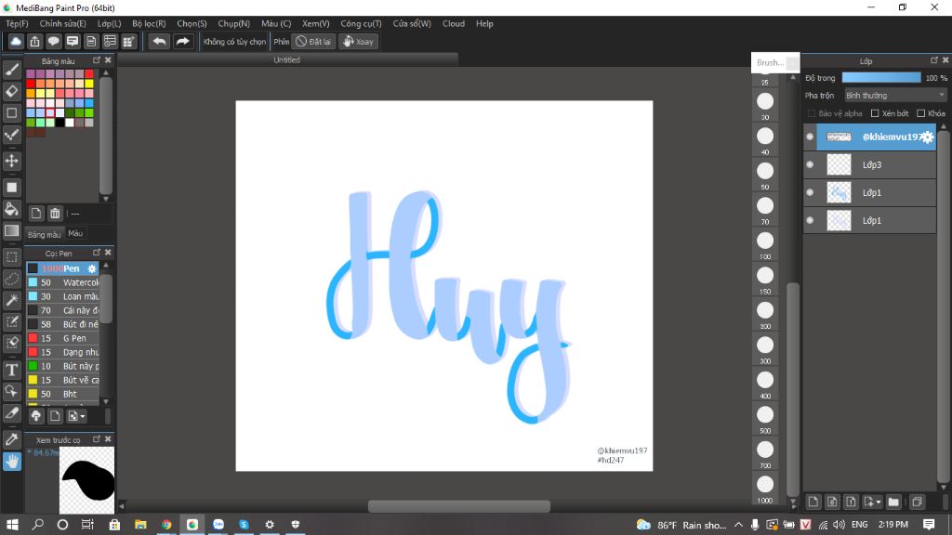
Task: Click the Undo arrow in the toolbar
Action: pos(158,41)
